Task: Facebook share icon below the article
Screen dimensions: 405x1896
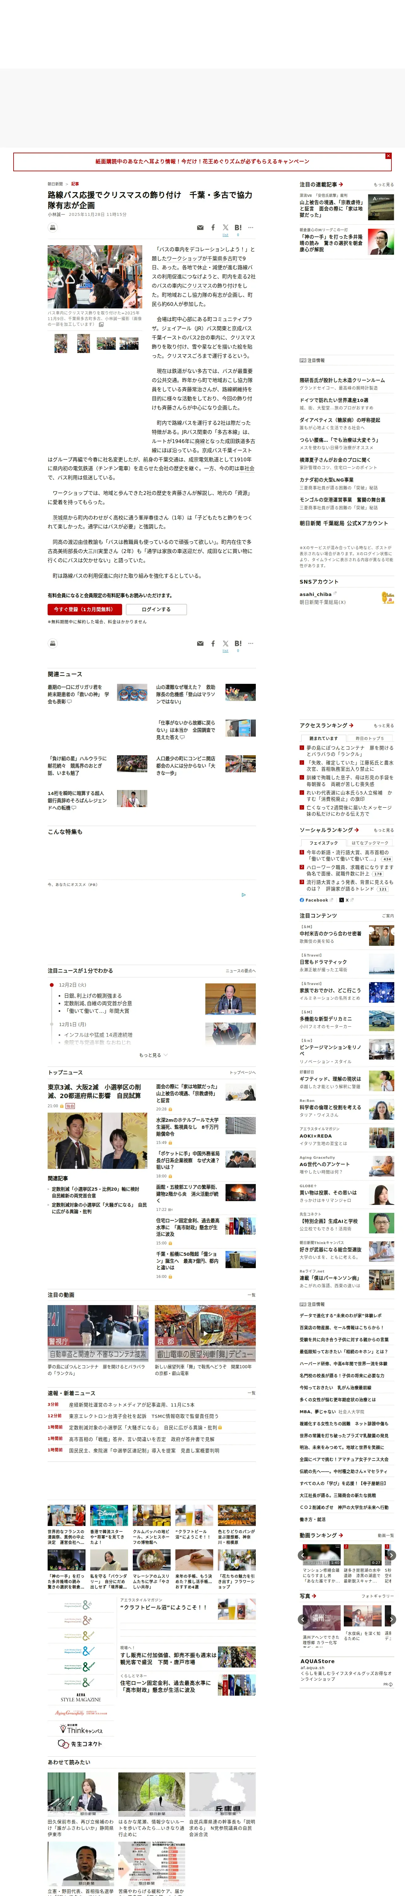Action: (213, 644)
